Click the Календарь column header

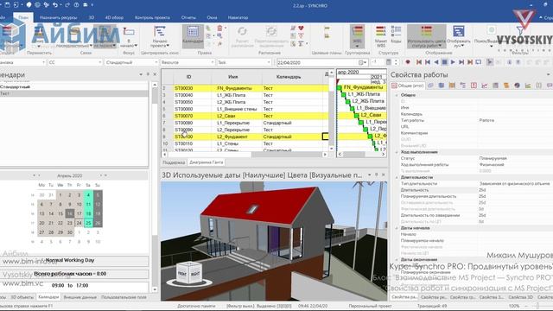(289, 77)
